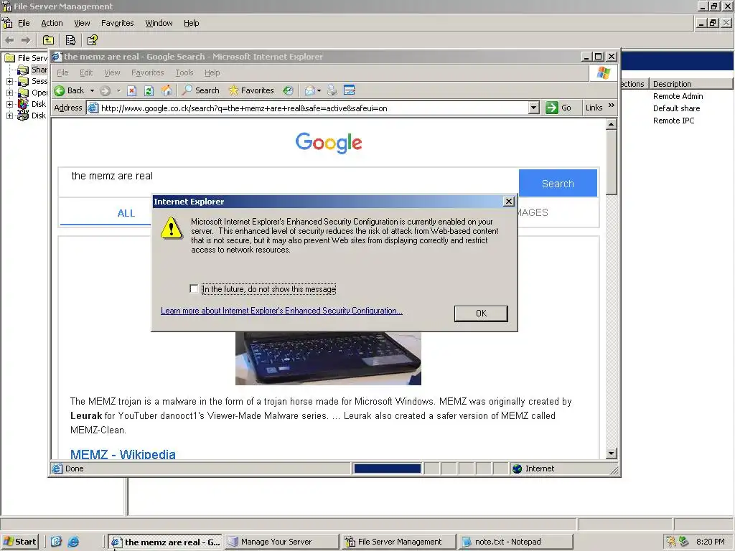Open the Search pane in Internet Explorer

(x=201, y=90)
